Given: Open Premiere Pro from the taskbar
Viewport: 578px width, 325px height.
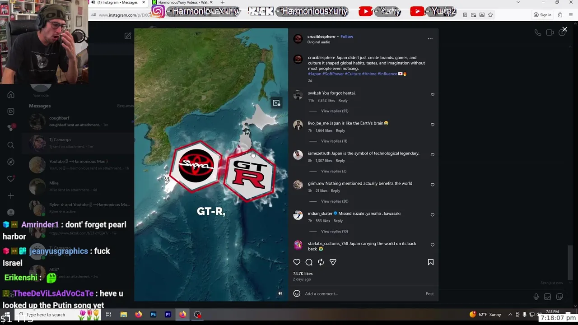Looking at the screenshot, I should [x=168, y=315].
